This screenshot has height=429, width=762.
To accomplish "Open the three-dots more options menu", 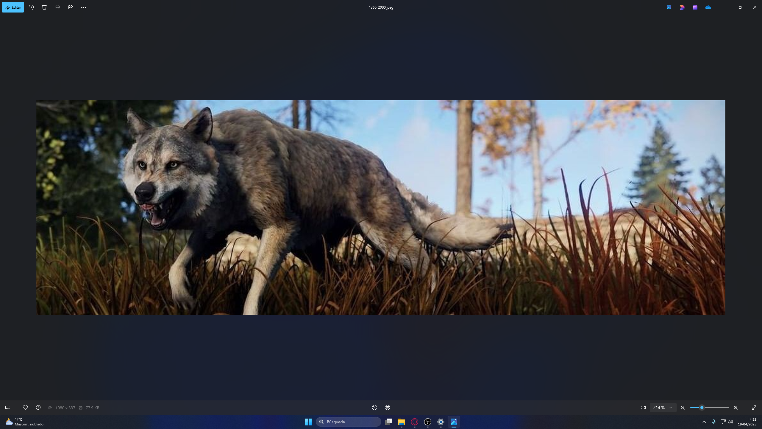I will 84,7.
